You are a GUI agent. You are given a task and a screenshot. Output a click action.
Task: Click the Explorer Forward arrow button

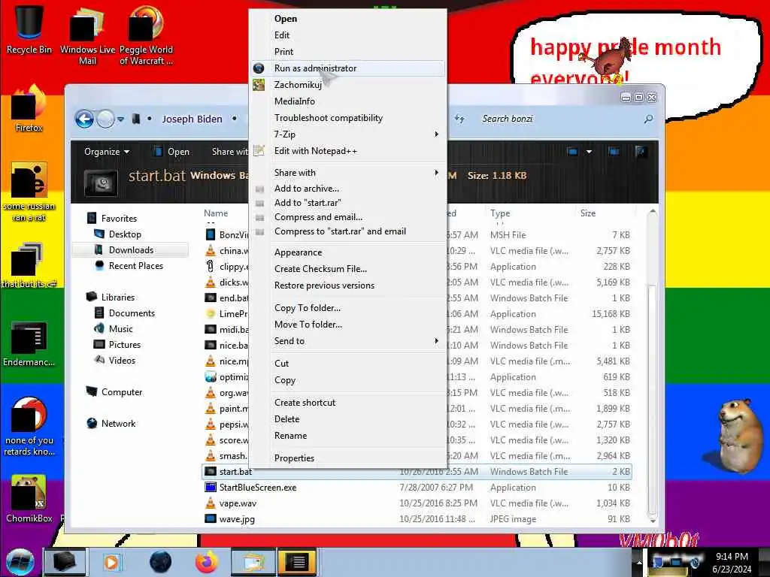(x=105, y=119)
